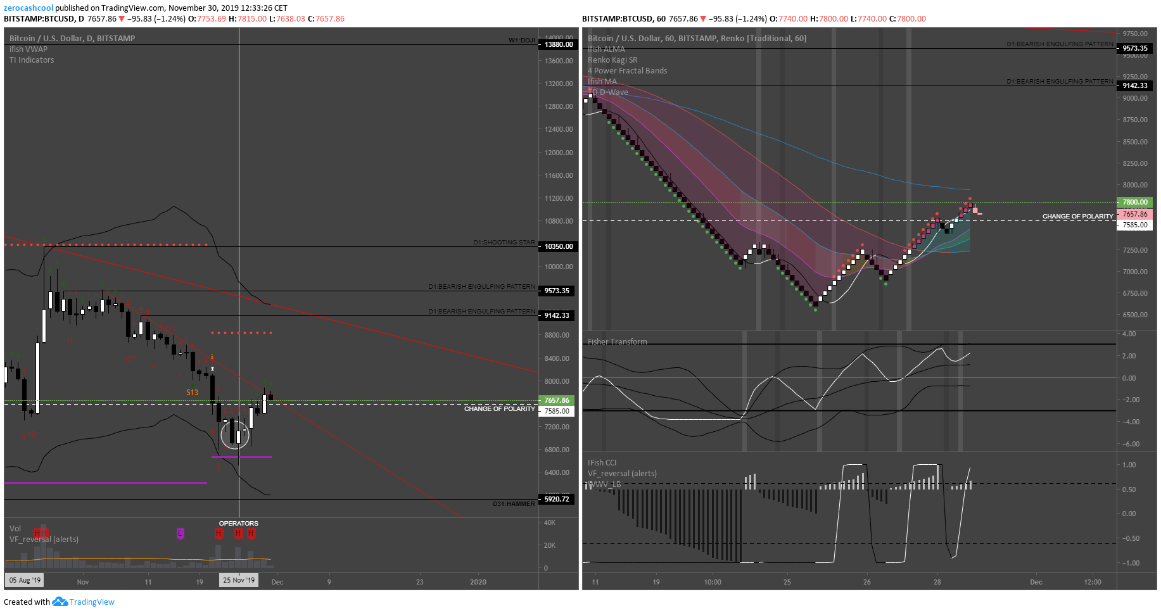Click the green 7657.86 price label on daily chart

556,400
